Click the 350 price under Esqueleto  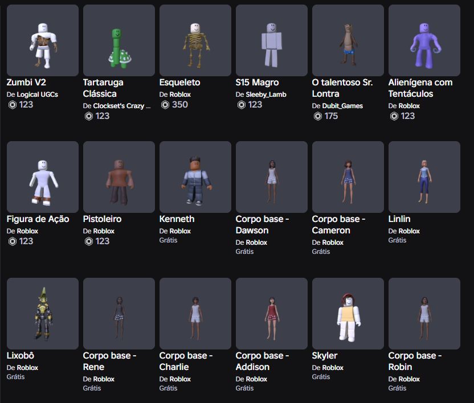coord(180,105)
